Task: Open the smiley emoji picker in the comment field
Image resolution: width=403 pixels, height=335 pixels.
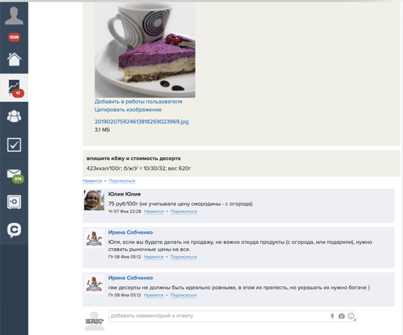Action: [351, 316]
